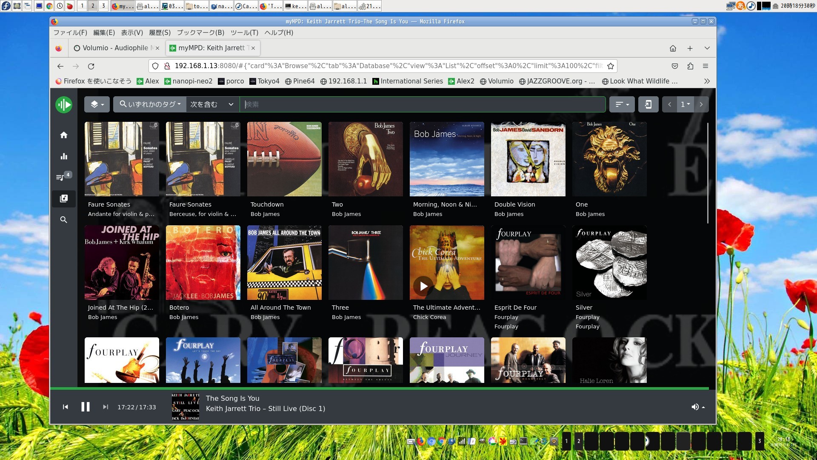This screenshot has height=460, width=817.
Task: Open the playback statistics panel
Action: (63, 156)
